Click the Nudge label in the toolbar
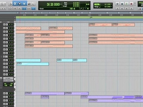The image size is (143, 107). point(96,7)
